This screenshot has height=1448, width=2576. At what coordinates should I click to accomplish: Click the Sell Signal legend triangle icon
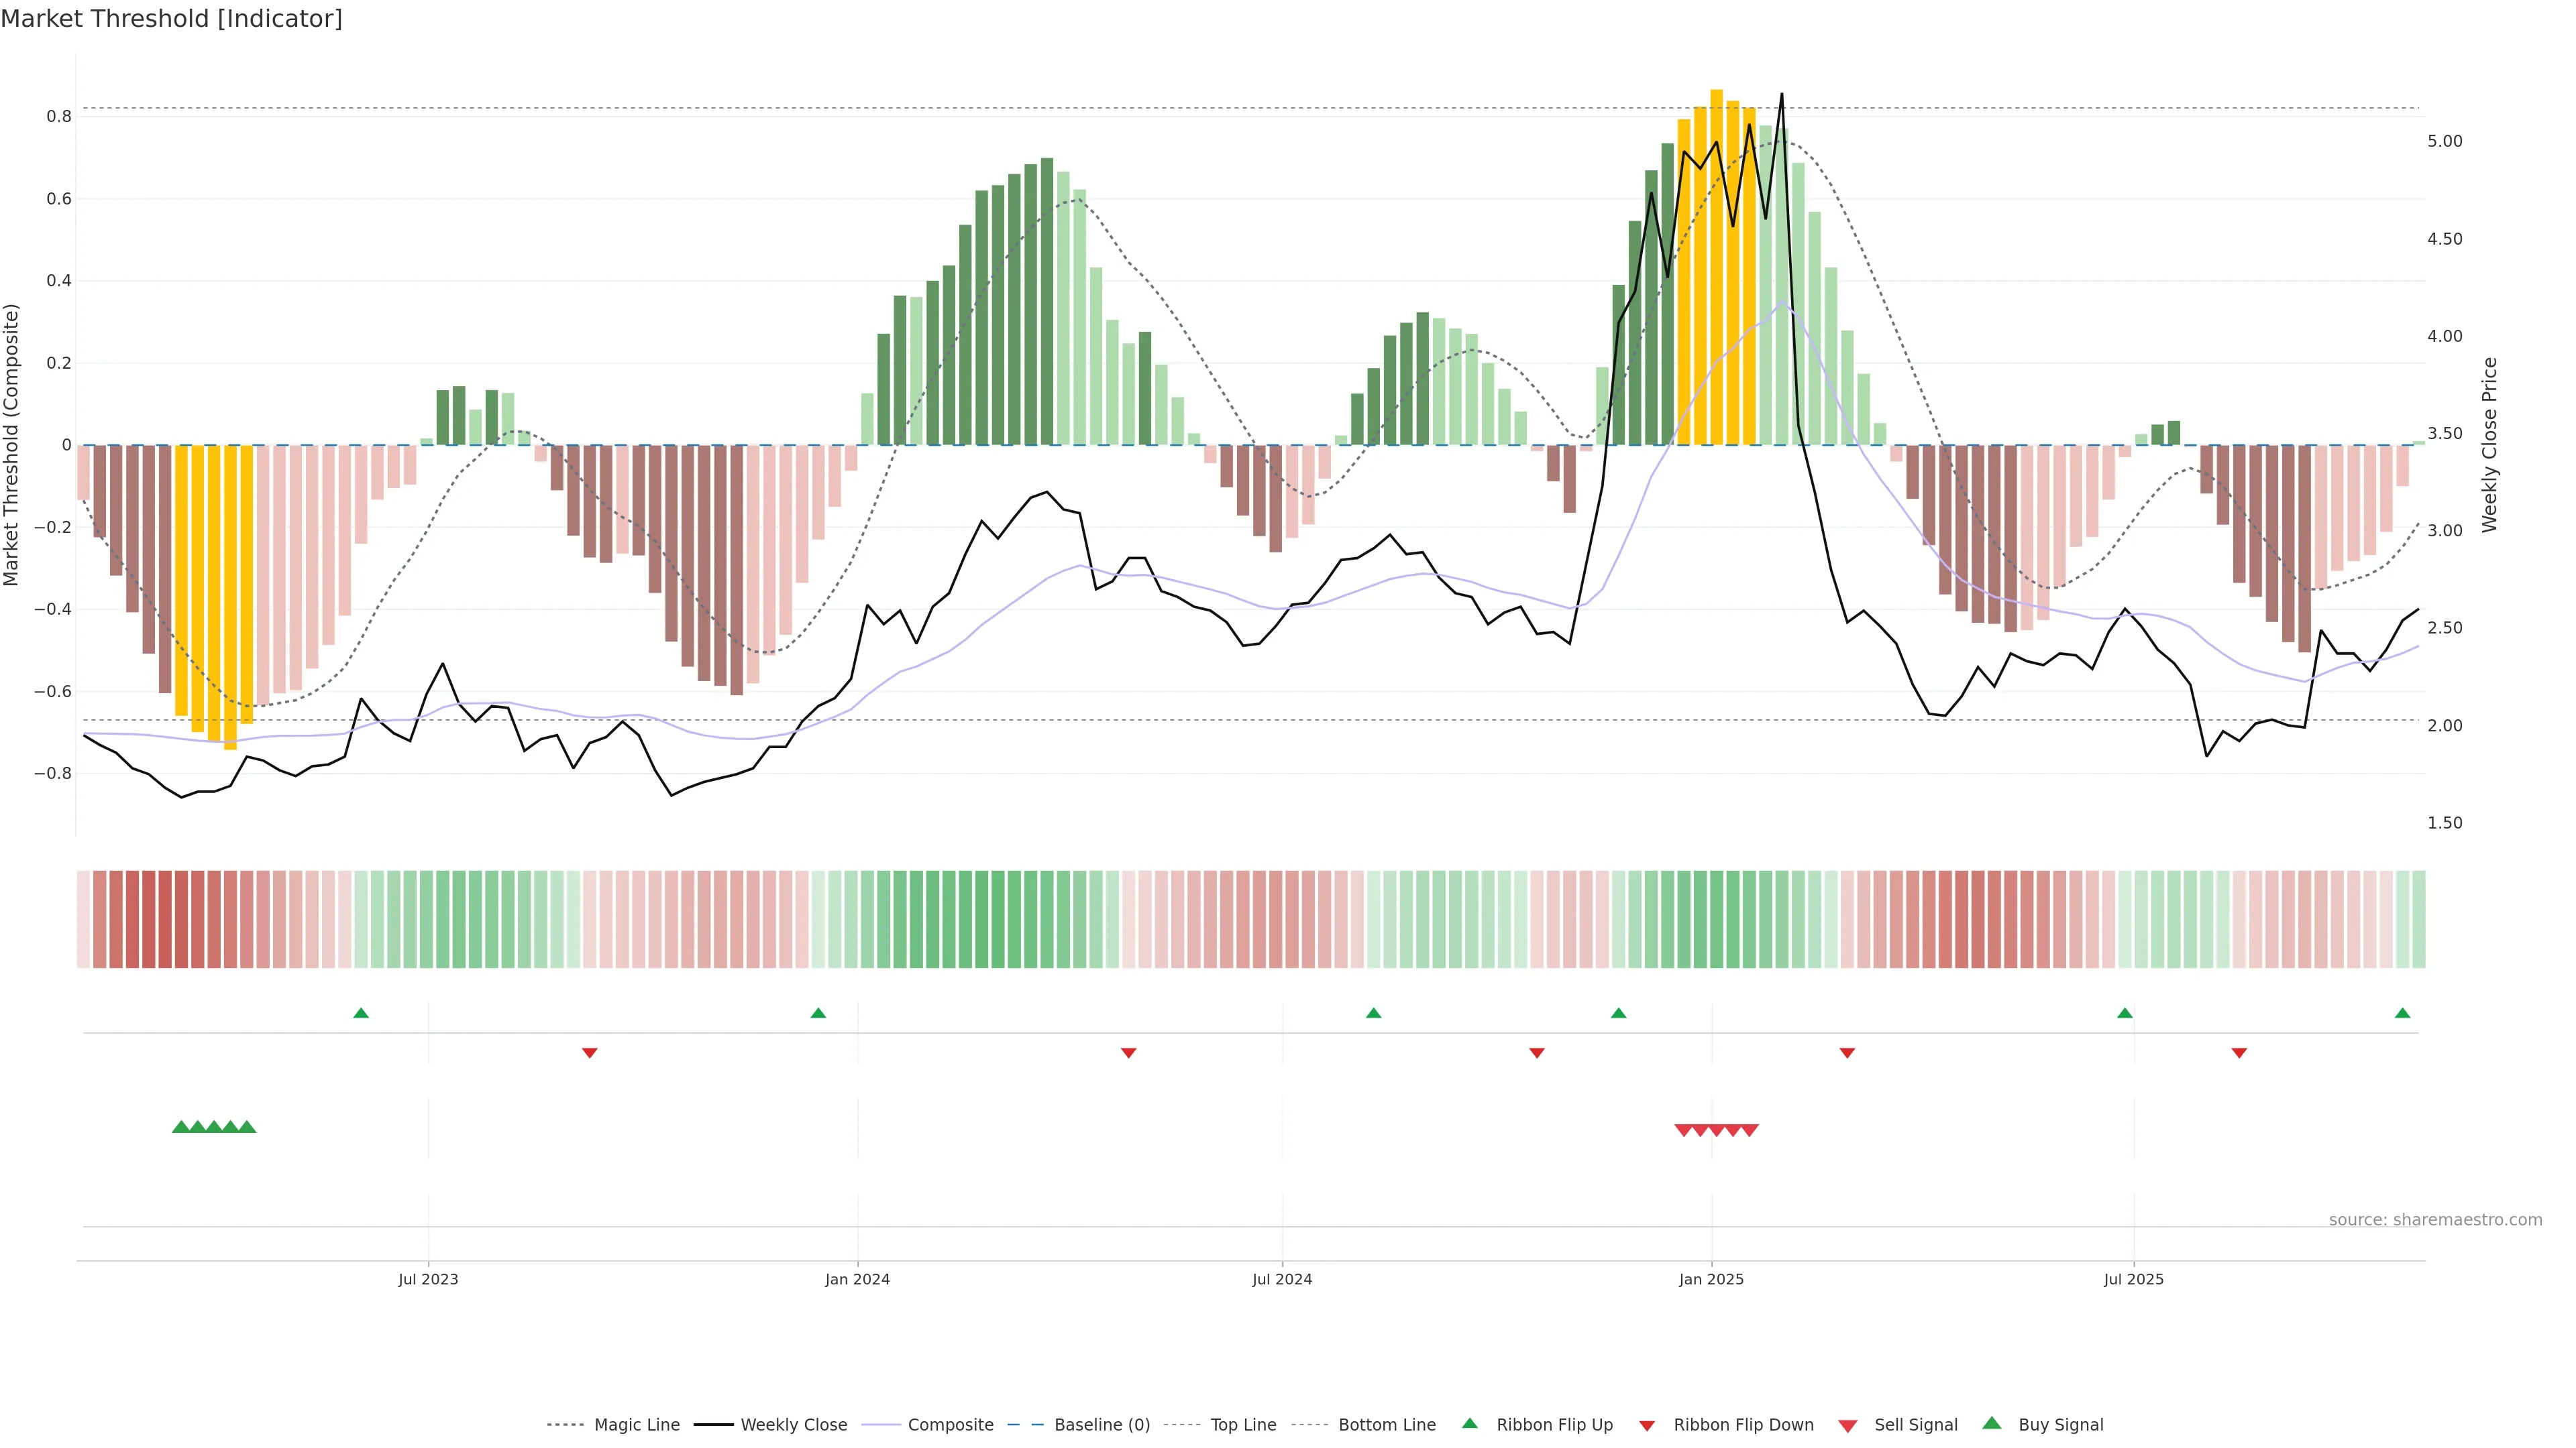click(x=1847, y=1426)
